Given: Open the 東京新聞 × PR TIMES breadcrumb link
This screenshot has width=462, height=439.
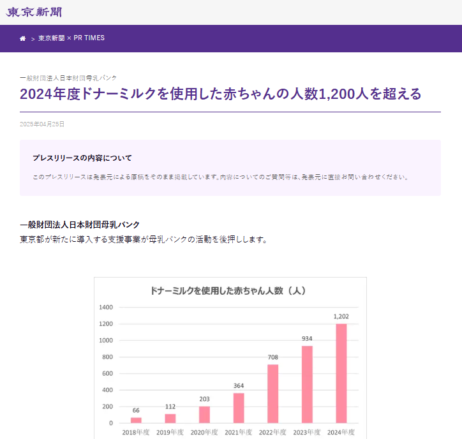Looking at the screenshot, I should point(71,38).
